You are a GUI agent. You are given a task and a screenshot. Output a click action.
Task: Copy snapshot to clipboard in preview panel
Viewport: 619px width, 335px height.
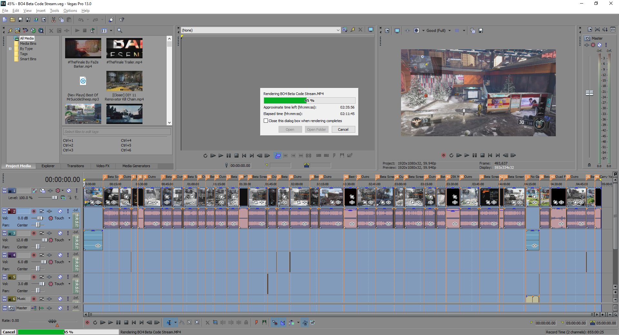pos(473,31)
